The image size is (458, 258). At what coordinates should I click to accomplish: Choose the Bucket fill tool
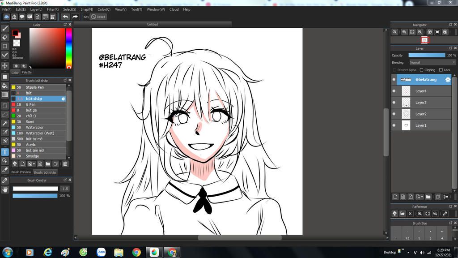click(x=4, y=86)
